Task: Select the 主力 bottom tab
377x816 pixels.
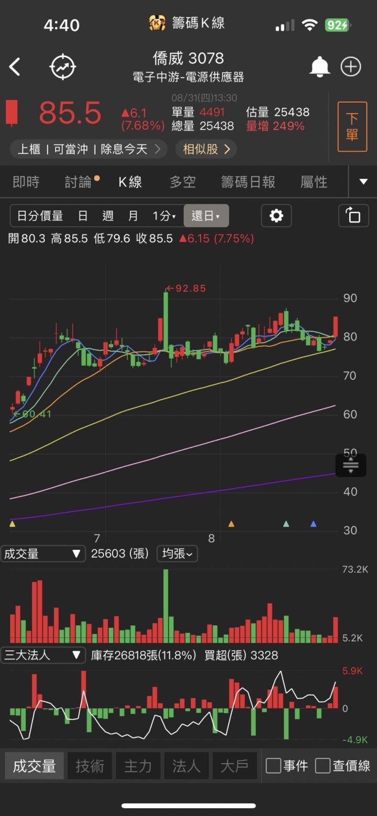Action: pos(138,766)
